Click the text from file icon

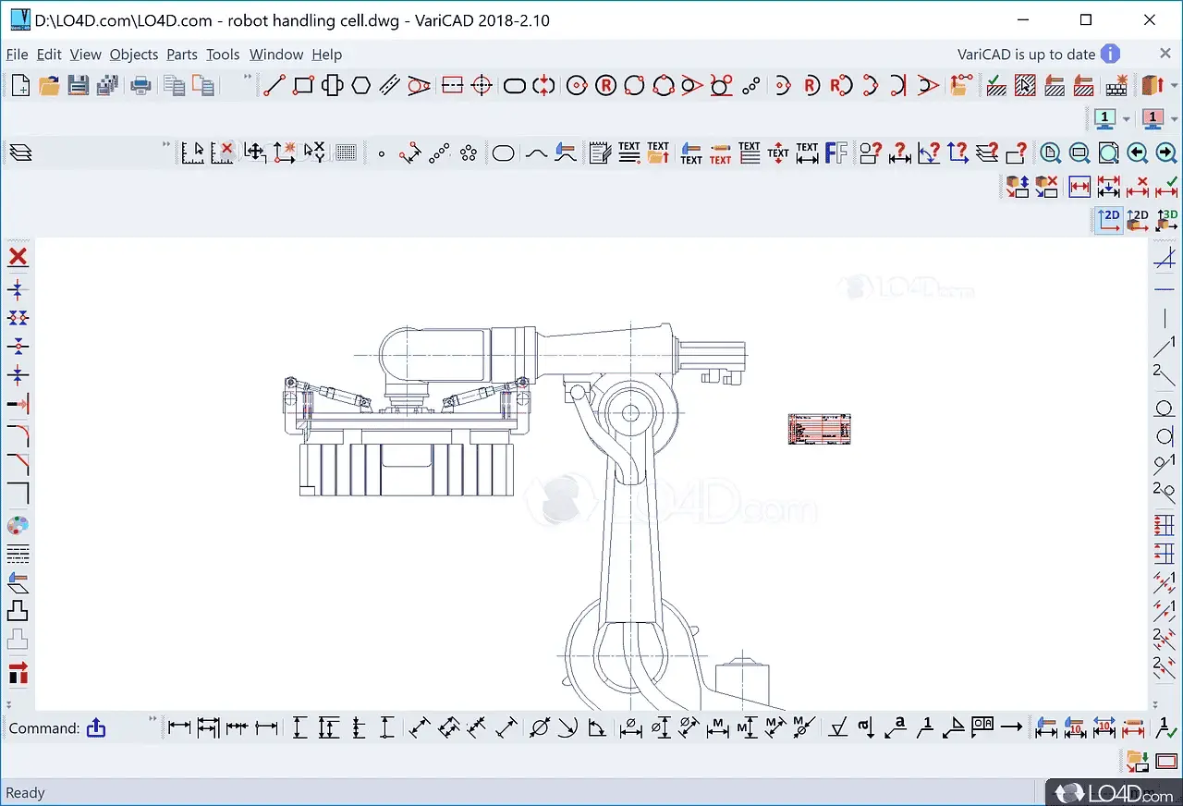click(658, 153)
